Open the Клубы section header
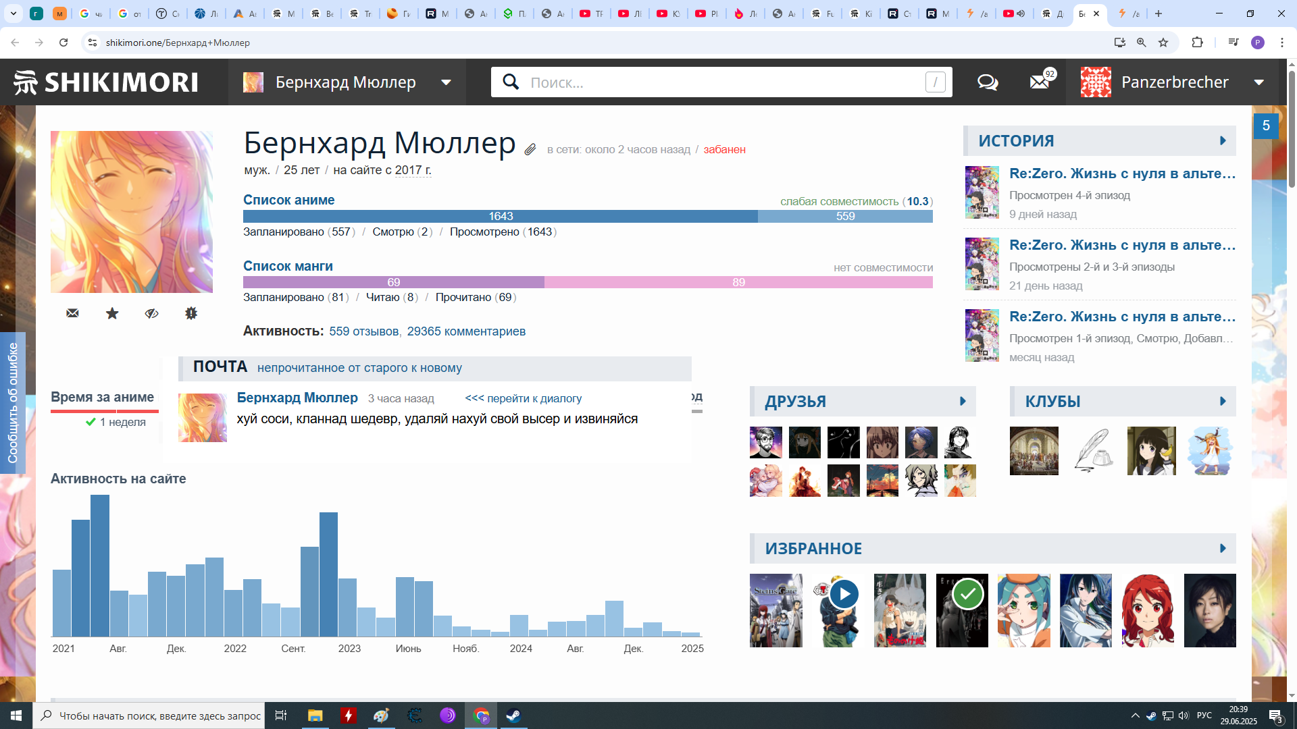 pyautogui.click(x=1053, y=402)
